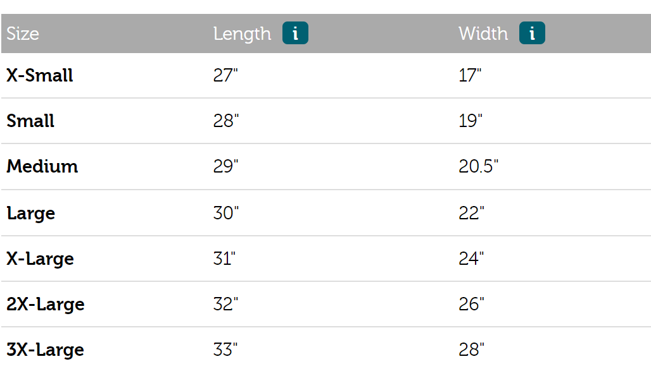651x371 pixels.
Task: Click the 24" width value
Action: coord(471,258)
